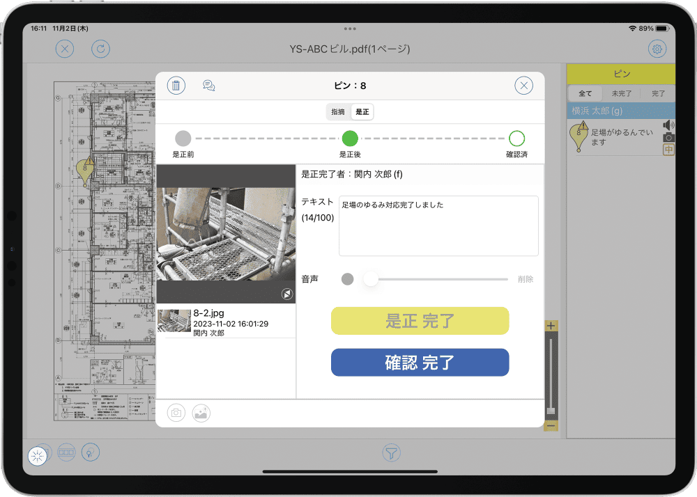Add an image from the photo library icon
Screen dimensions: 697x497
201,413
